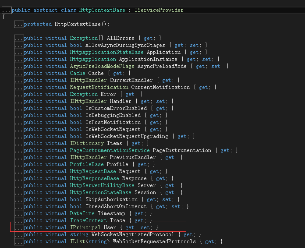The width and height of the screenshot is (305, 248).
Task: Click the set accessor of SkipAuthorization
Action: [167, 199]
